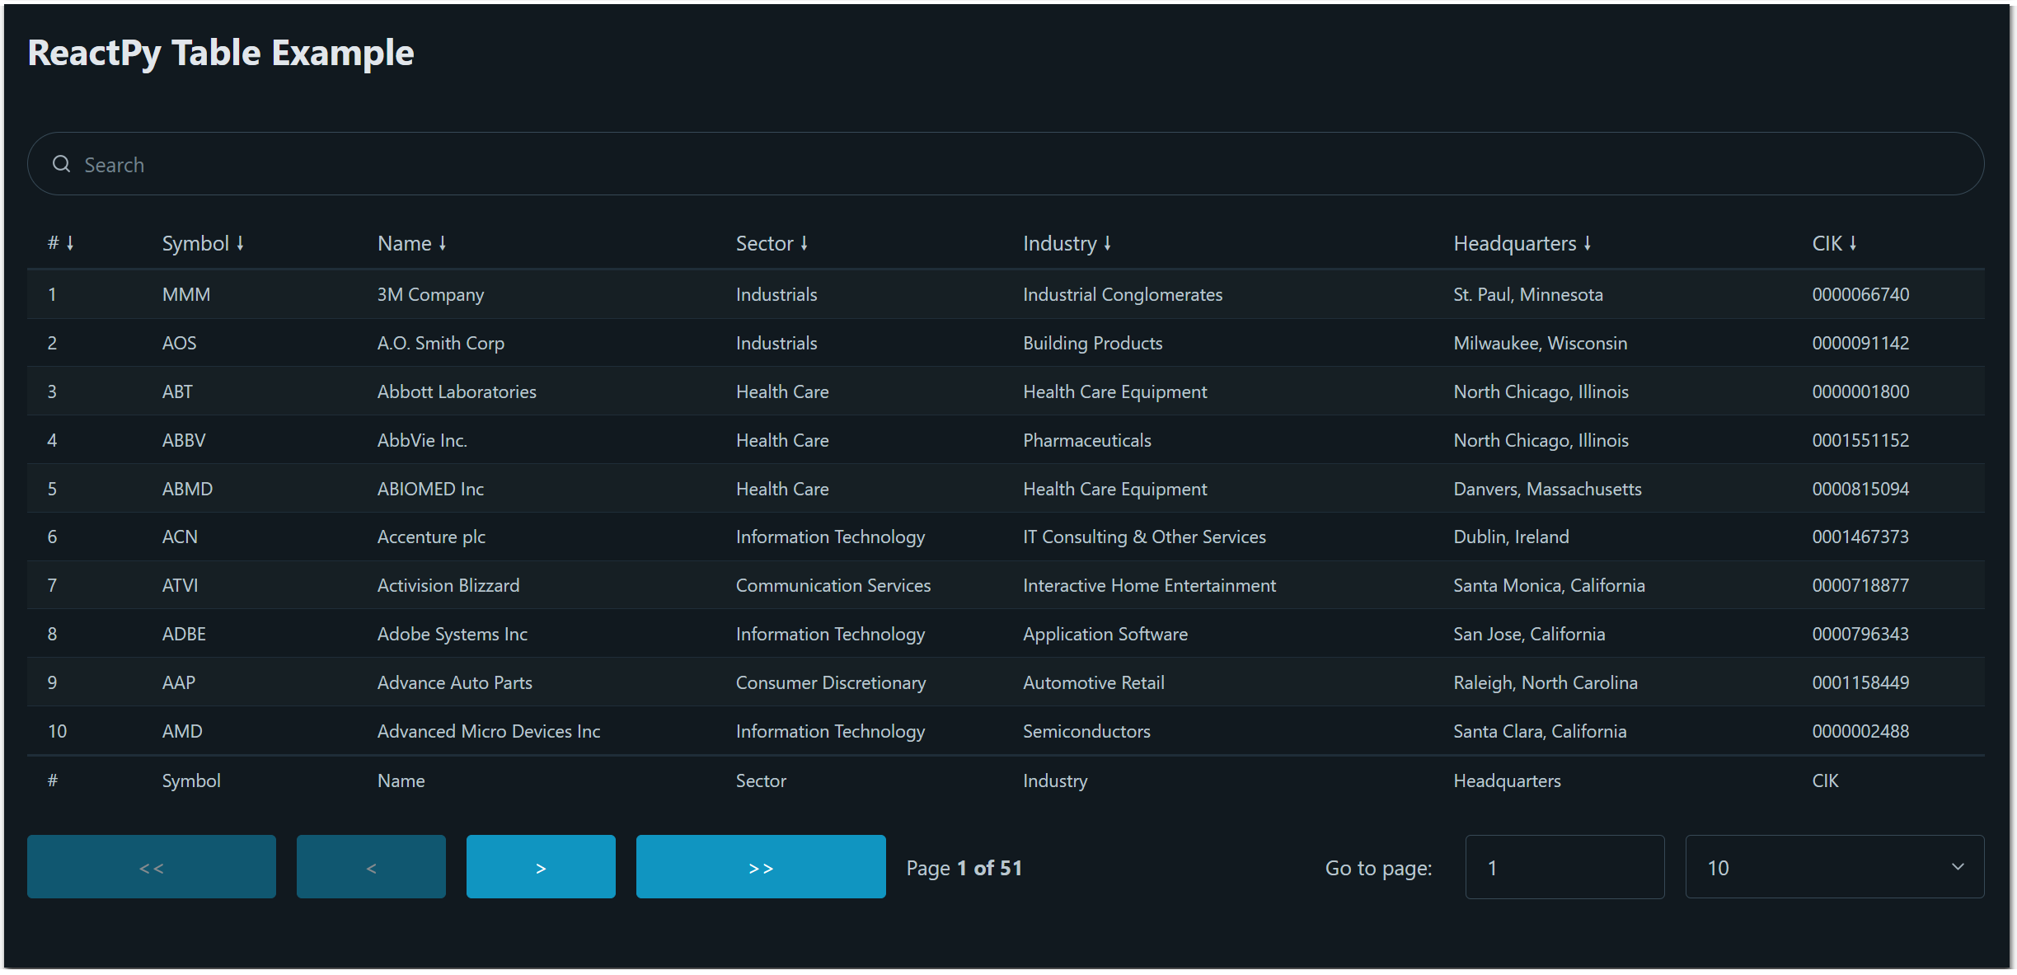Click the ABBV symbol cell
2017x975 pixels.
[184, 440]
